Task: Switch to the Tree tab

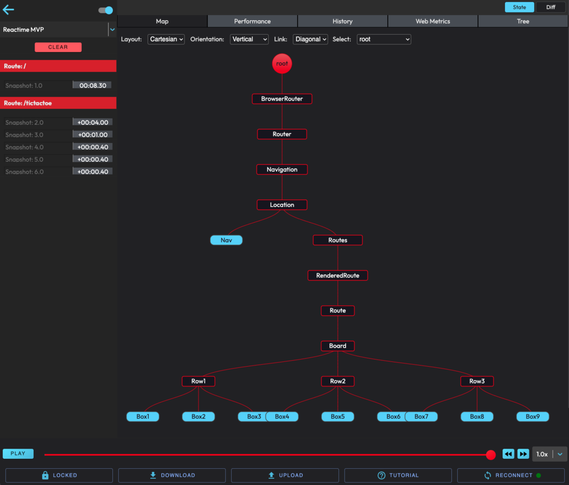Action: pyautogui.click(x=523, y=21)
